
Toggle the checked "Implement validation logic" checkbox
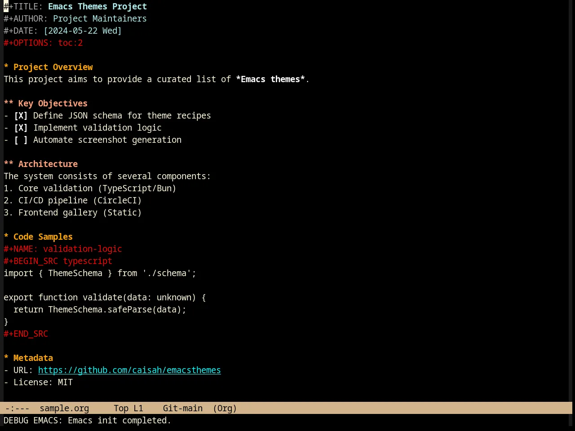21,128
